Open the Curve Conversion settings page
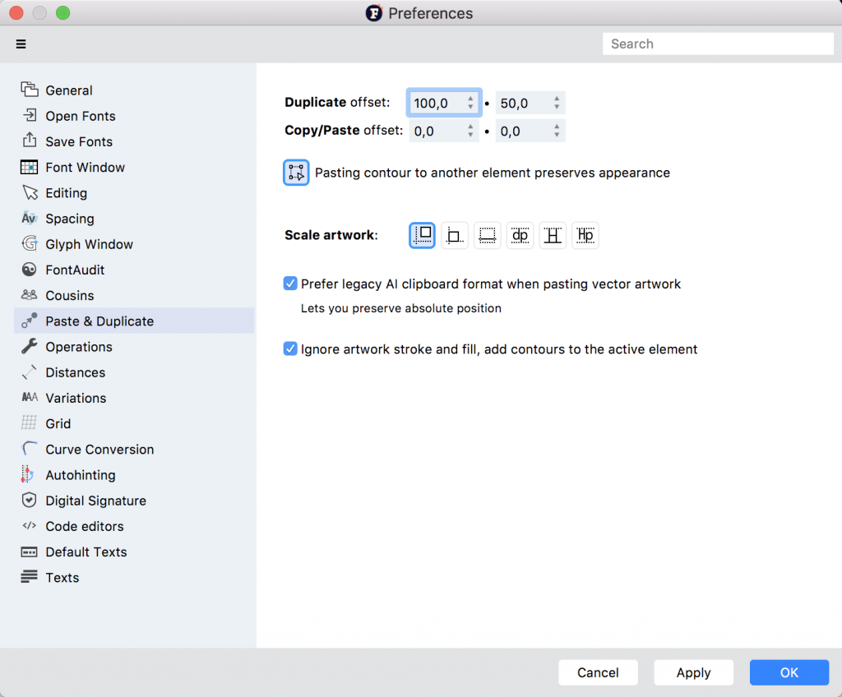Viewport: 842px width, 697px height. tap(99, 450)
